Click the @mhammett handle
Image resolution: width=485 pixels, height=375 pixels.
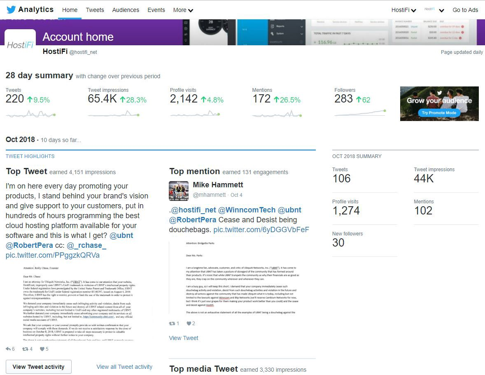tap(209, 195)
